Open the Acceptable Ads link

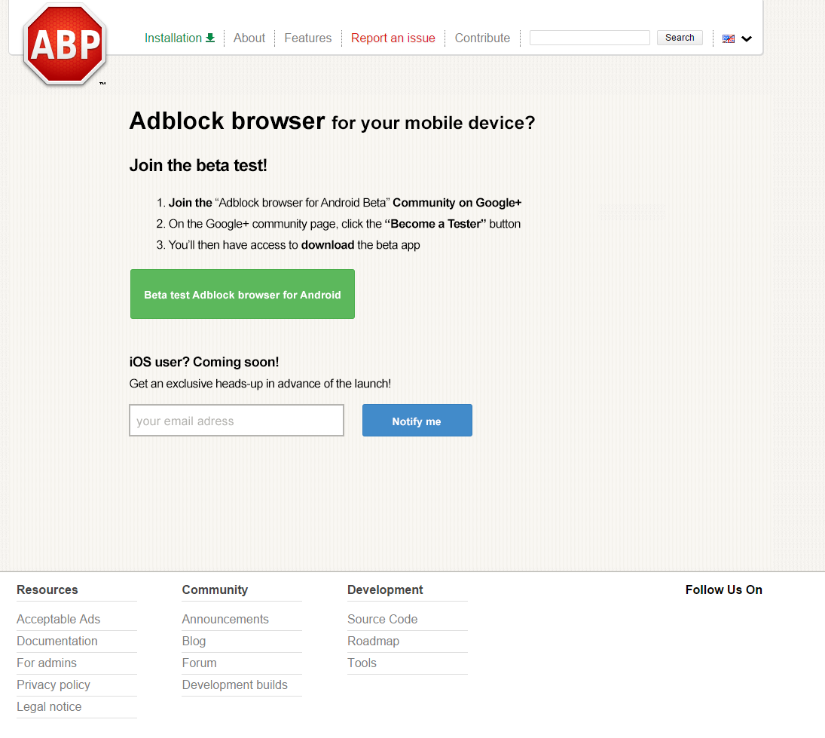coord(59,619)
